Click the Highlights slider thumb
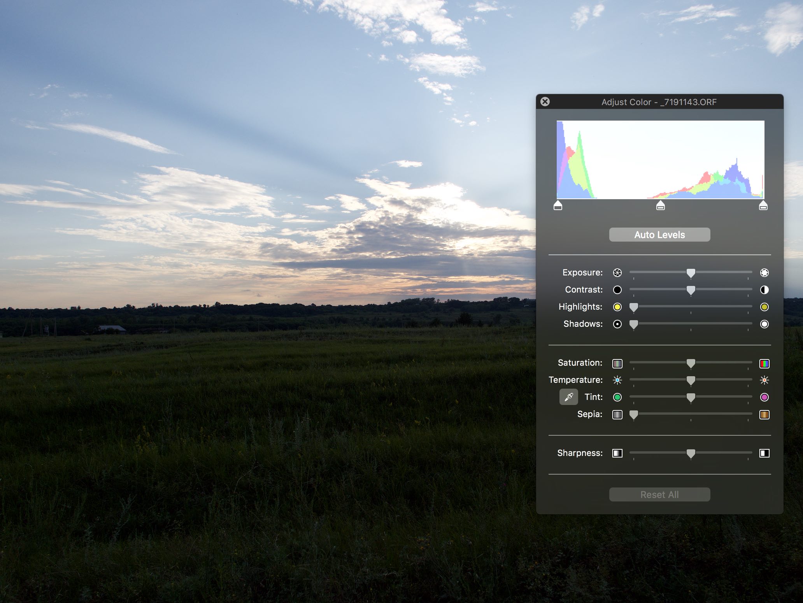This screenshot has height=603, width=803. click(634, 307)
